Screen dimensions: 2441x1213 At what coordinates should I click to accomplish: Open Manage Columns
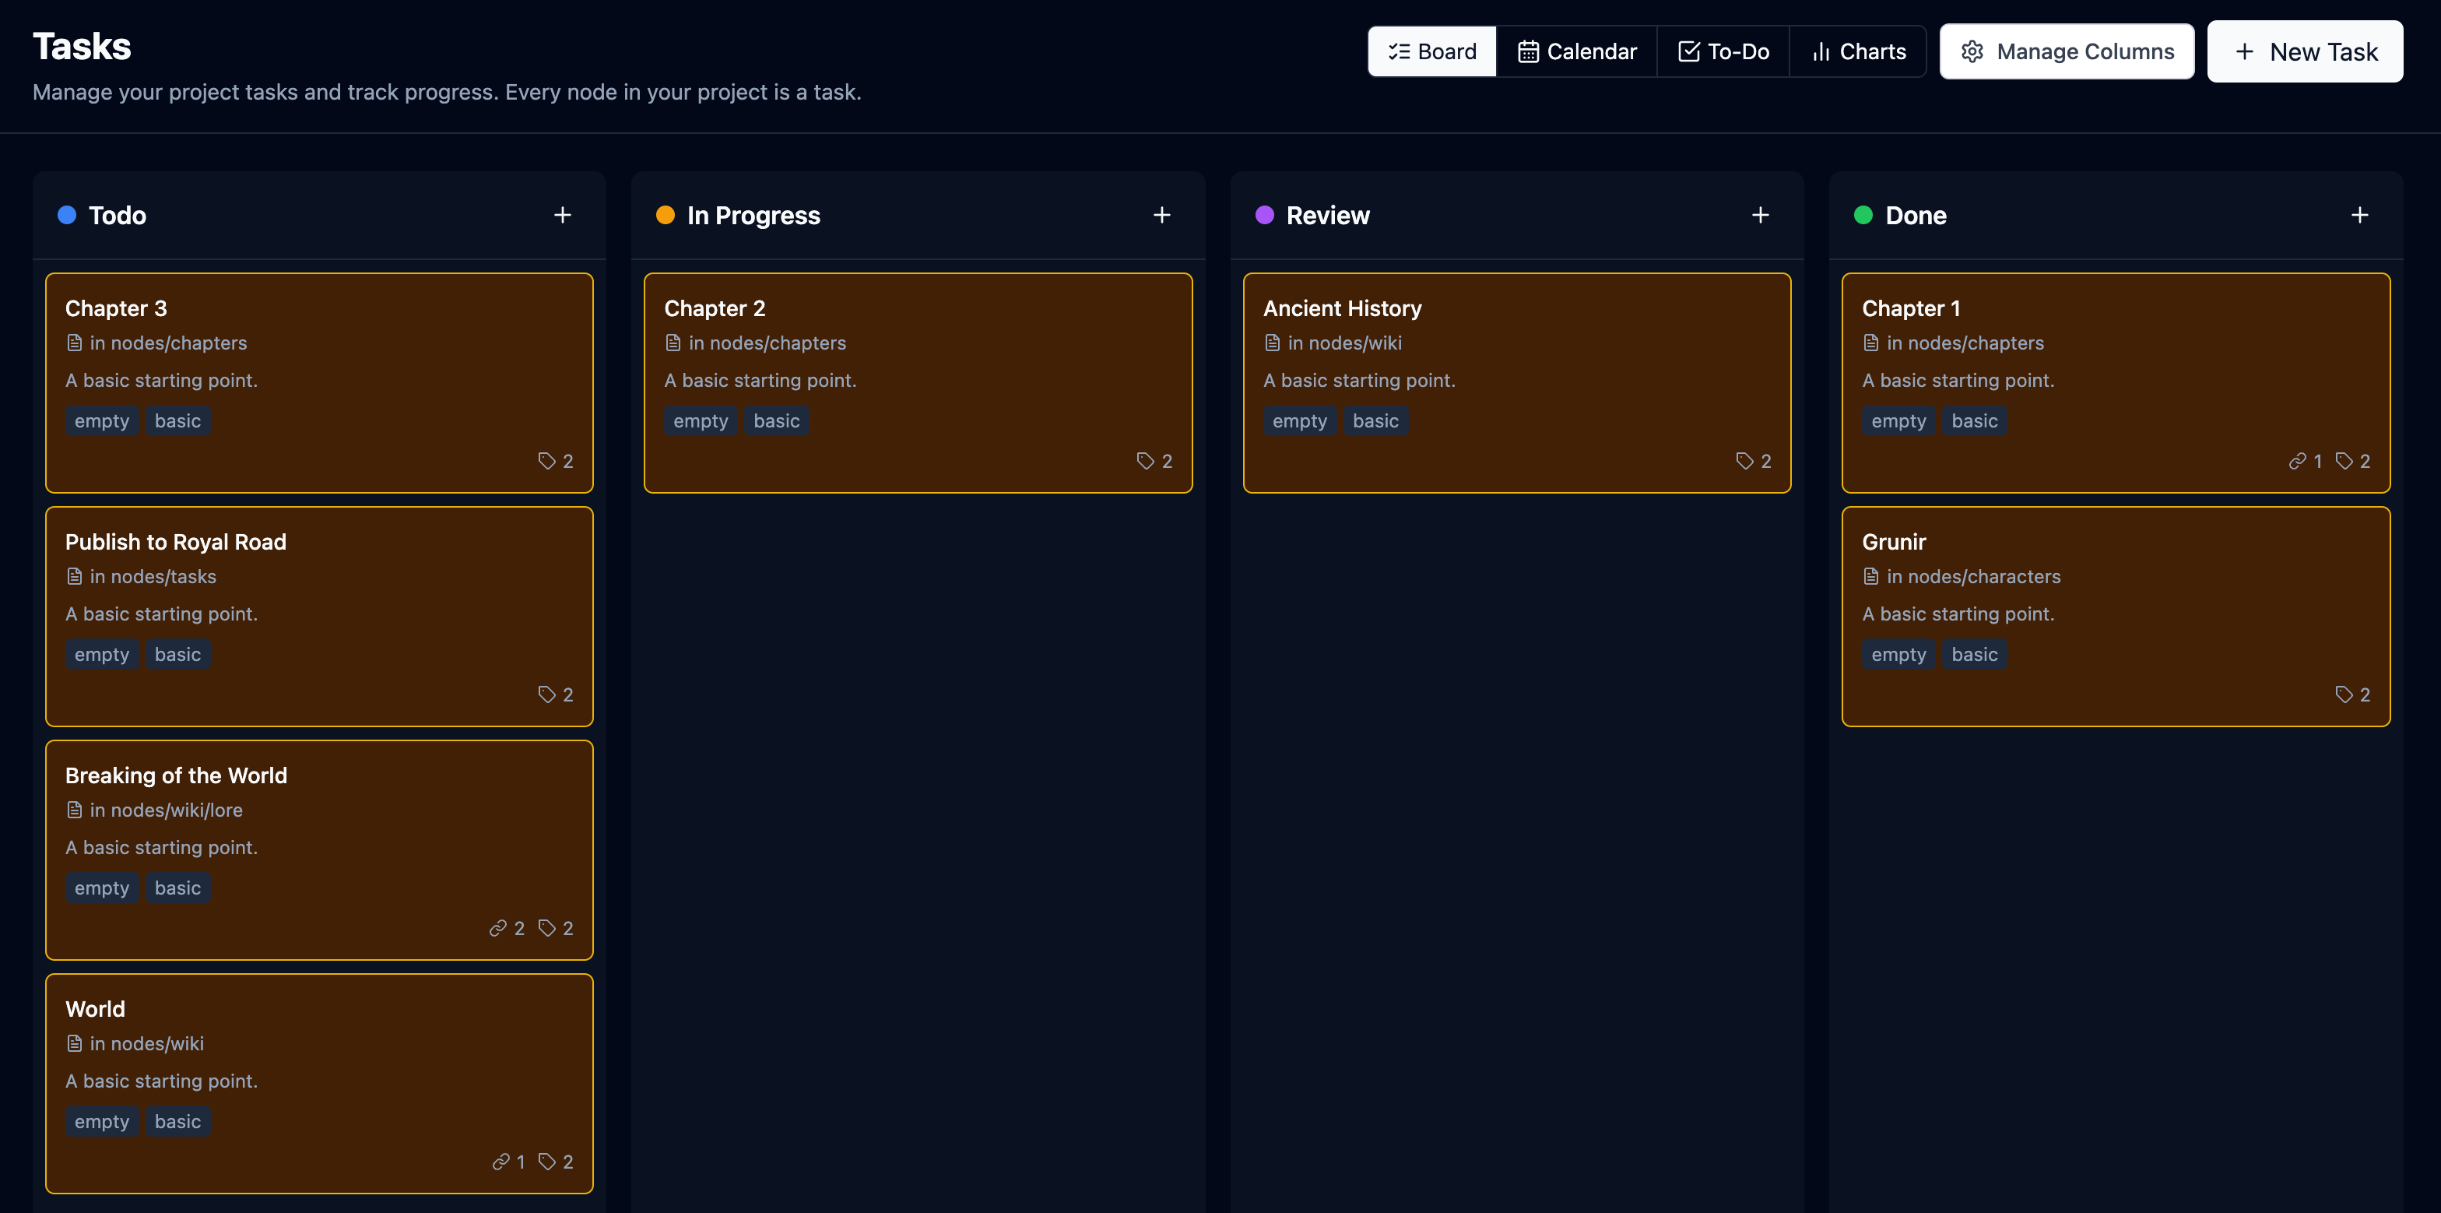2067,51
